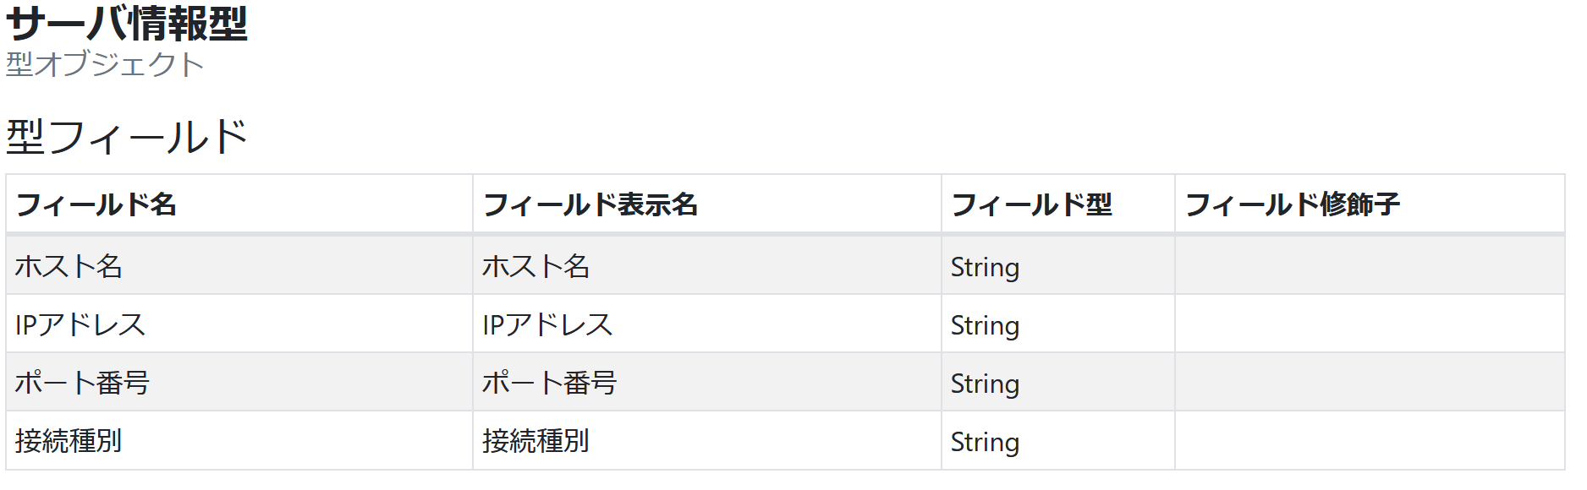Click ホスト名 in the フィールド表示名 column

click(x=535, y=267)
